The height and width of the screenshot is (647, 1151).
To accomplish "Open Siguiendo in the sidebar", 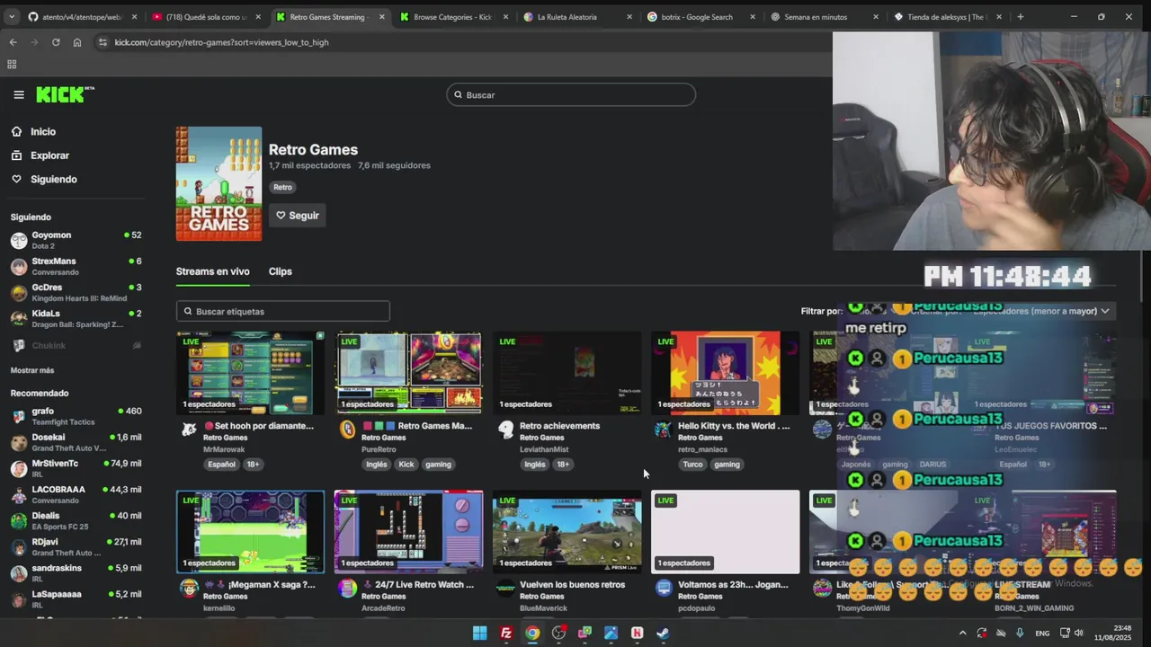I will (53, 179).
